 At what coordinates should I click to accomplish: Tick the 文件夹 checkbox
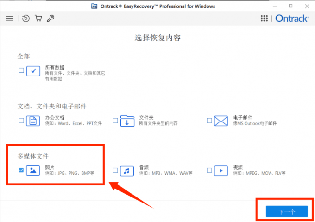(x=115, y=121)
